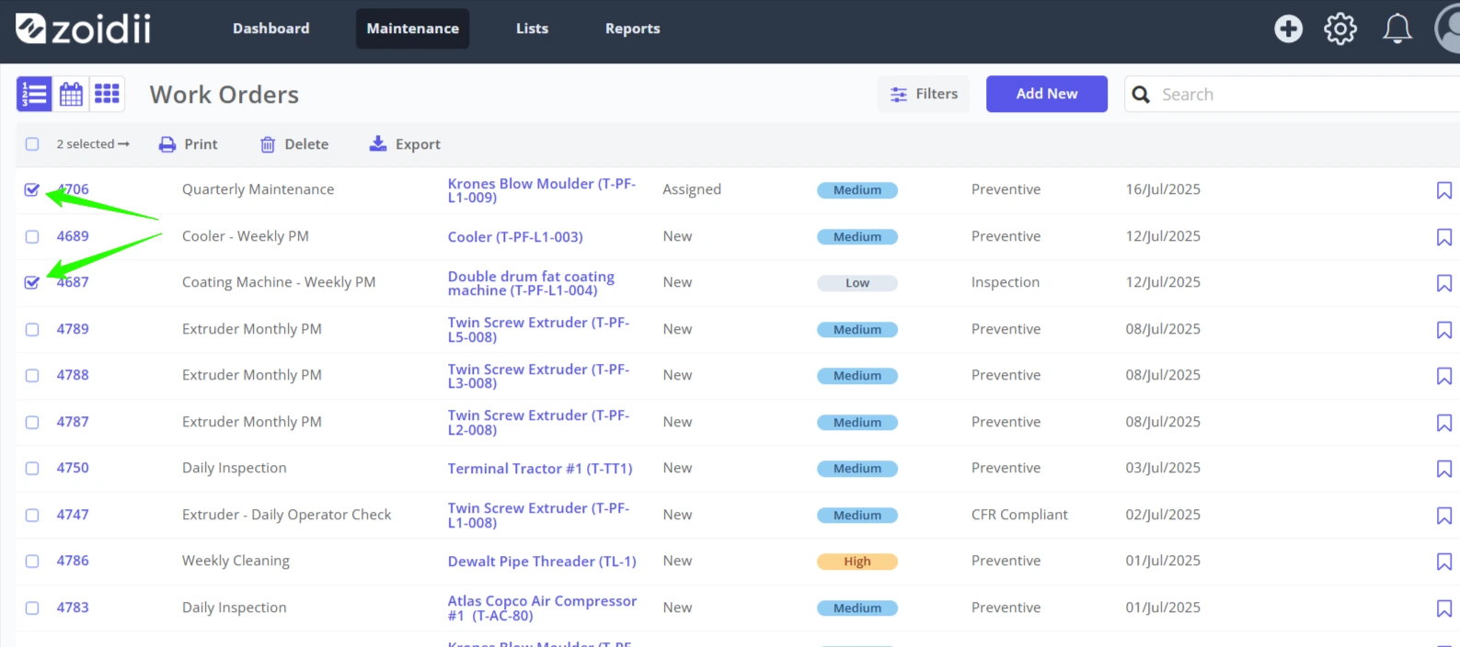The width and height of the screenshot is (1460, 647).
Task: Open the settings gear icon
Action: coord(1340,28)
